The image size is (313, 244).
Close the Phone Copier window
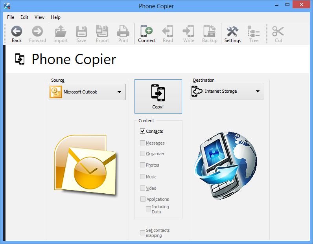pyautogui.click(x=302, y=5)
